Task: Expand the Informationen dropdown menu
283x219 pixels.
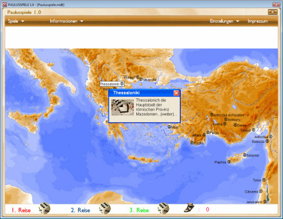Action: tap(67, 21)
